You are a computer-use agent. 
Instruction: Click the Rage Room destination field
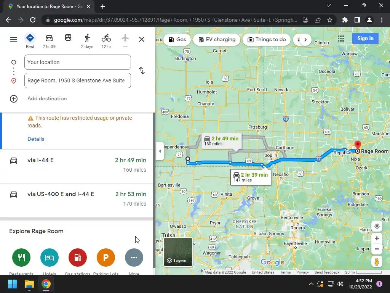[78, 80]
